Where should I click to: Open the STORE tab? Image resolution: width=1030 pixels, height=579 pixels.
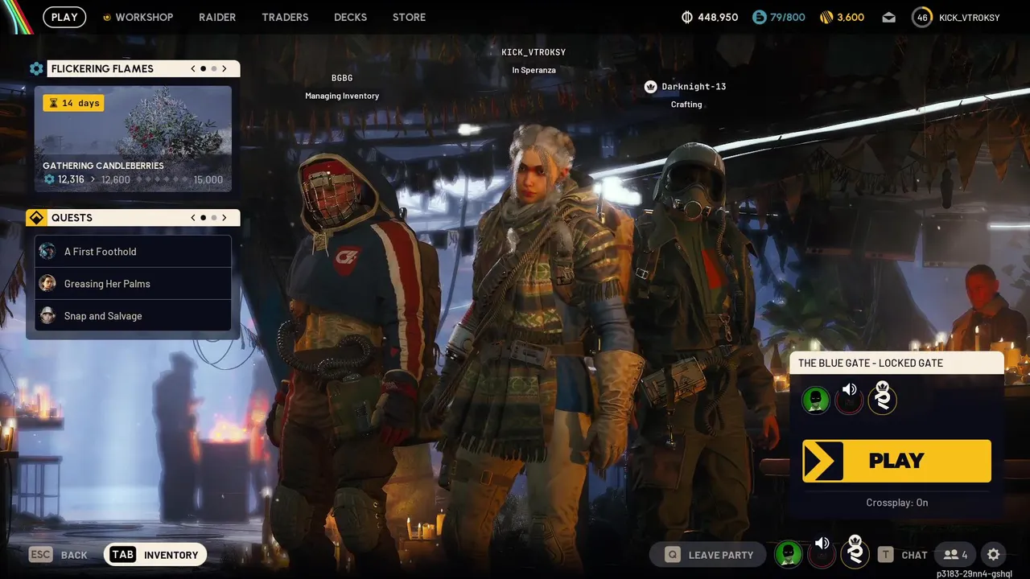pyautogui.click(x=409, y=17)
